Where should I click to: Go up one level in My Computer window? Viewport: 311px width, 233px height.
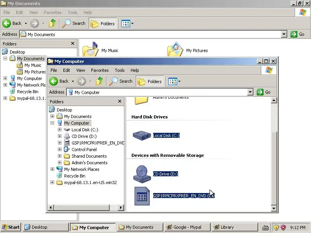tap(100, 81)
